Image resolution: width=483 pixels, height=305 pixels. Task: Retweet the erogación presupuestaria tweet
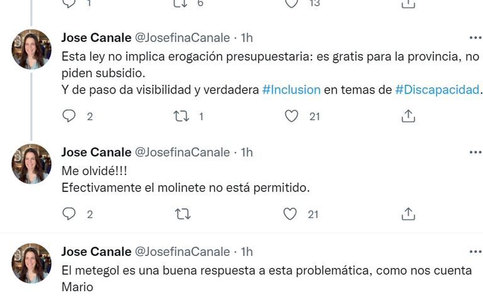click(x=181, y=116)
